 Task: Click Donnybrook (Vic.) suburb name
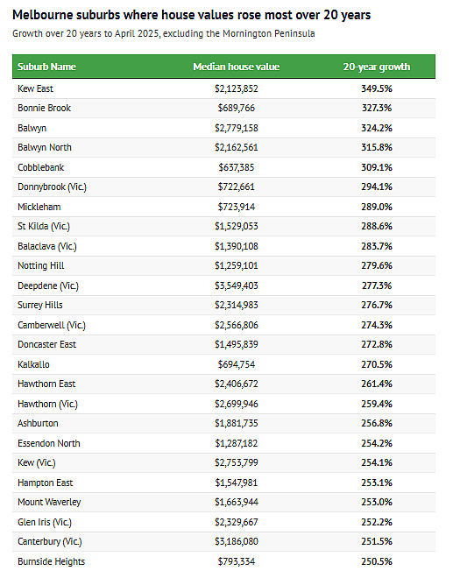tap(52, 187)
